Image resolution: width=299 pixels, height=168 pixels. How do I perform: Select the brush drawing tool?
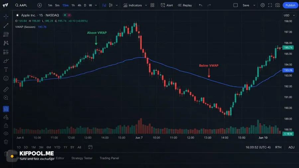[x=6, y=61]
